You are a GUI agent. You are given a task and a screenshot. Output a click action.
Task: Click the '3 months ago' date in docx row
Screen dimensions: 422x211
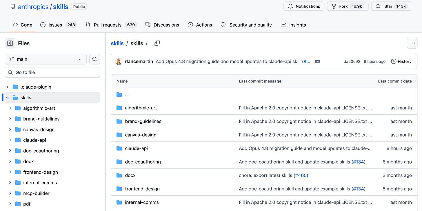397,175
